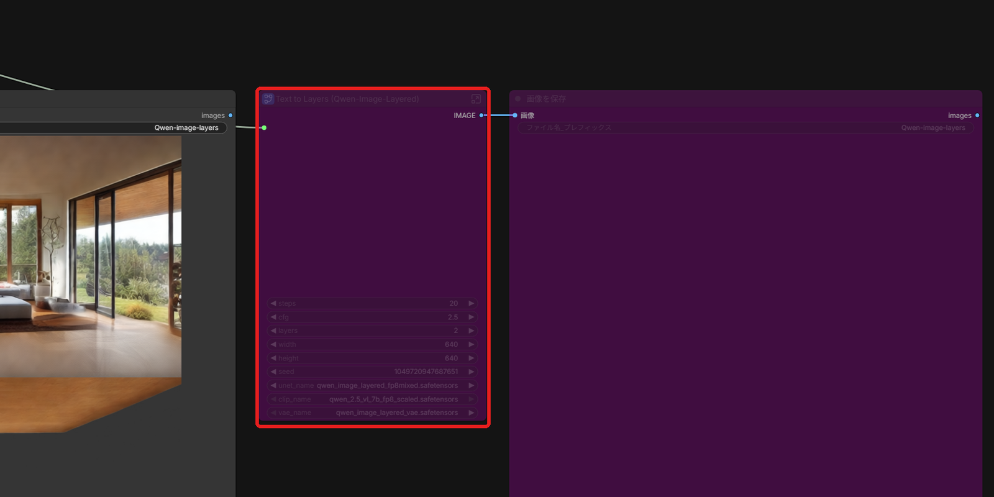
Task: Decrease the height value with left arrow
Action: (x=273, y=358)
